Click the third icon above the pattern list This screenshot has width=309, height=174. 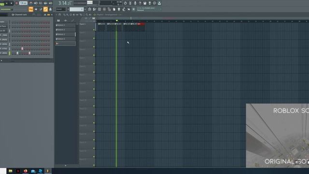(73, 20)
